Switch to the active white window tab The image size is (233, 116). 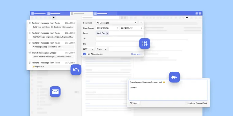82,13
